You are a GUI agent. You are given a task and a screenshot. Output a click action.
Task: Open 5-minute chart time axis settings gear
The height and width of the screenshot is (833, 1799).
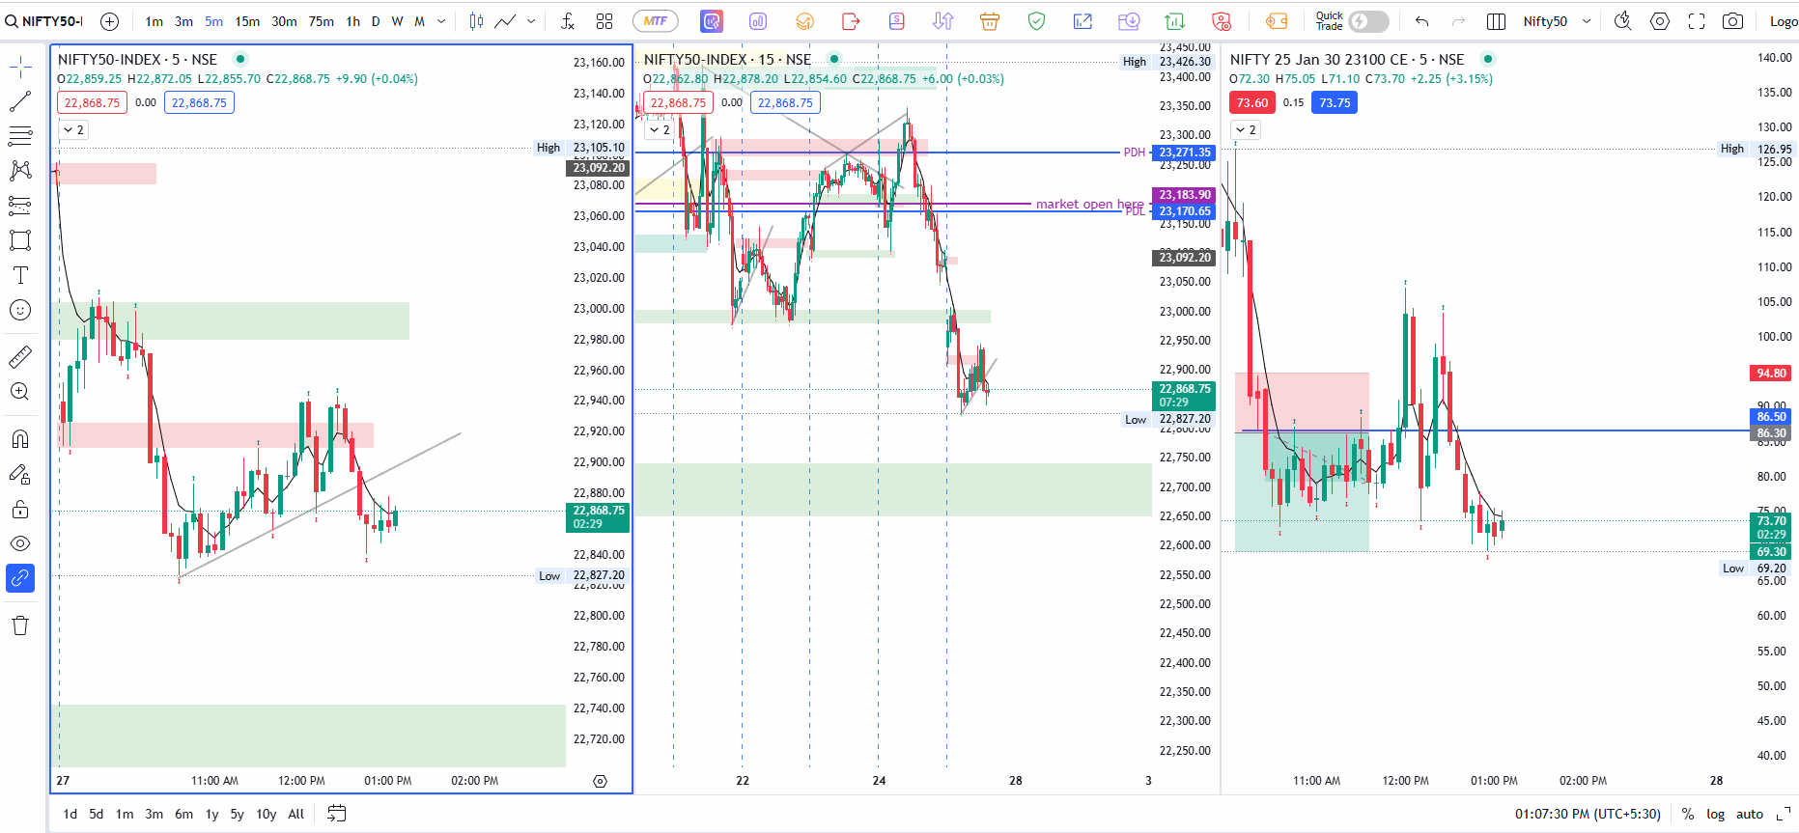coord(600,781)
